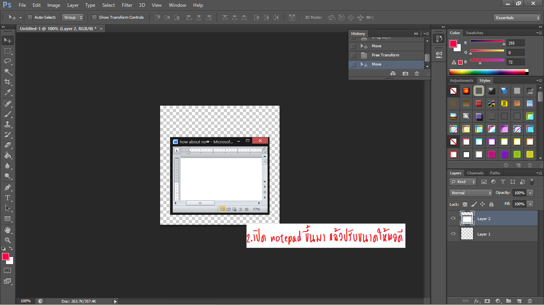Hide Layer 1 visibility eye
The width and height of the screenshot is (544, 305).
[453, 234]
